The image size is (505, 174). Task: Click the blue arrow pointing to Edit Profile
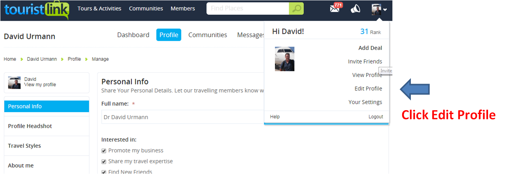415,89
